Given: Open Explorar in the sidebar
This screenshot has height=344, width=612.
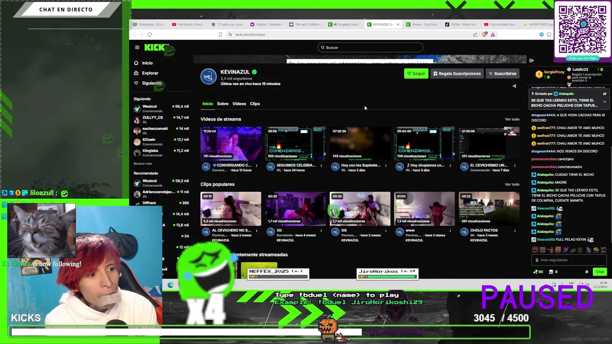Looking at the screenshot, I should 146,73.
